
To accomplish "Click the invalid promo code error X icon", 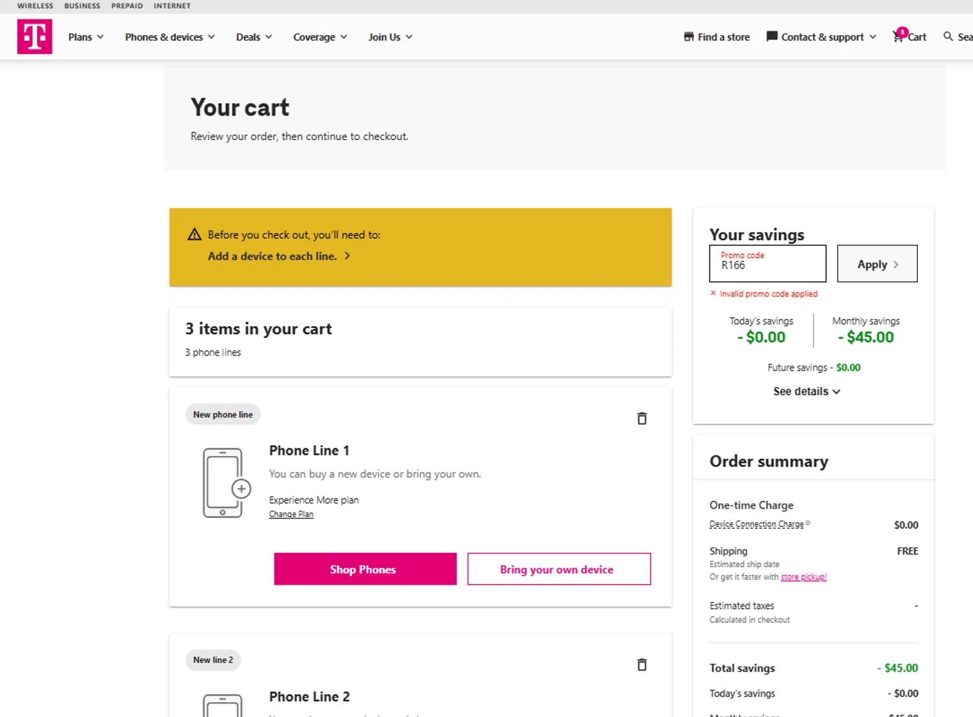I will pyautogui.click(x=713, y=293).
